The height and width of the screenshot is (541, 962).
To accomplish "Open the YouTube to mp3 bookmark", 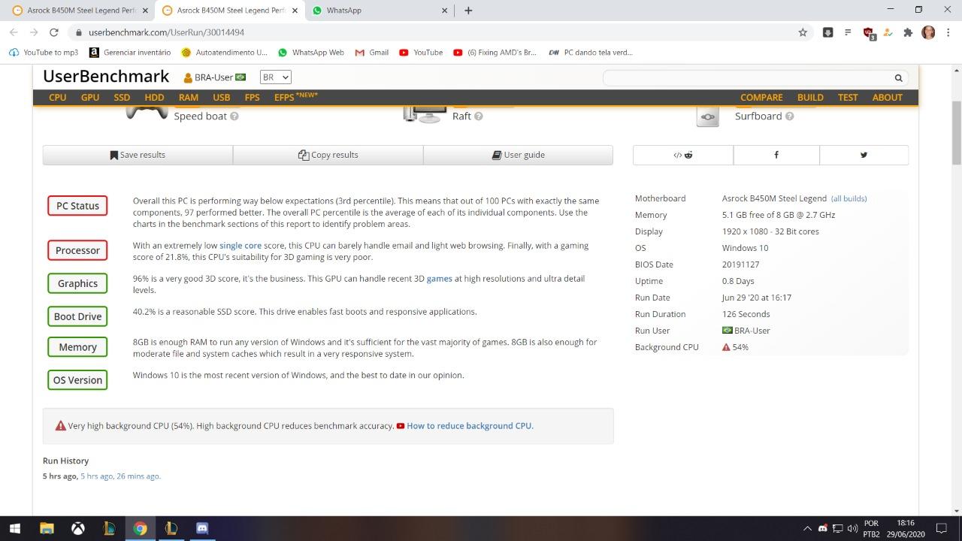I will (x=43, y=53).
